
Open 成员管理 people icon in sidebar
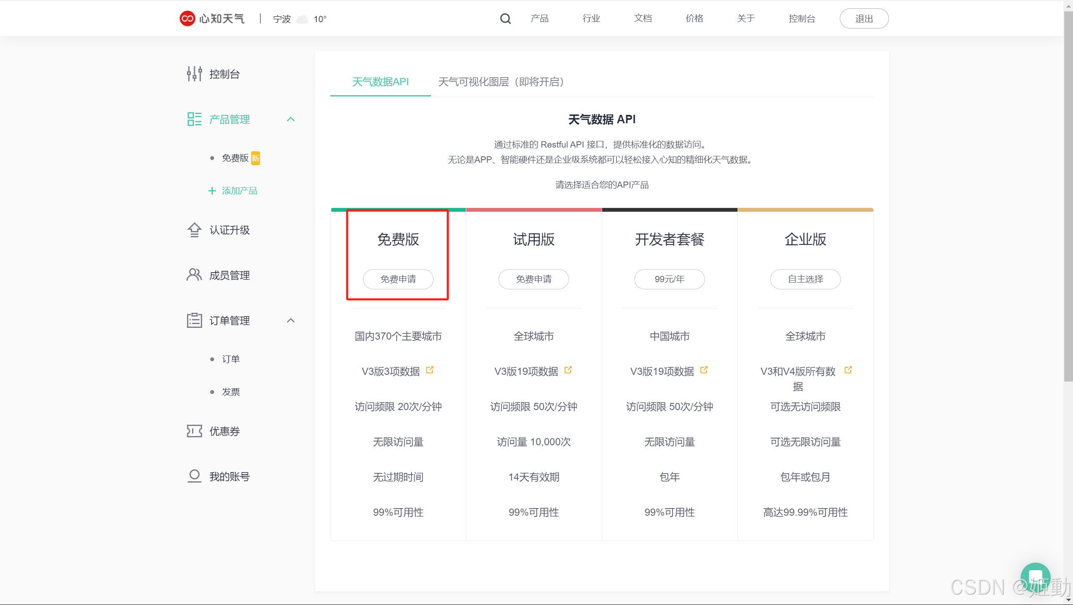pos(194,275)
